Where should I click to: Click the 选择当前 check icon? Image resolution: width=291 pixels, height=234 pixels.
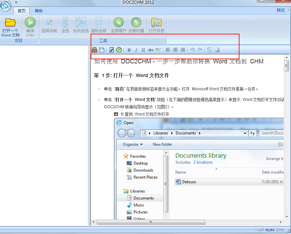pyautogui.click(x=49, y=22)
